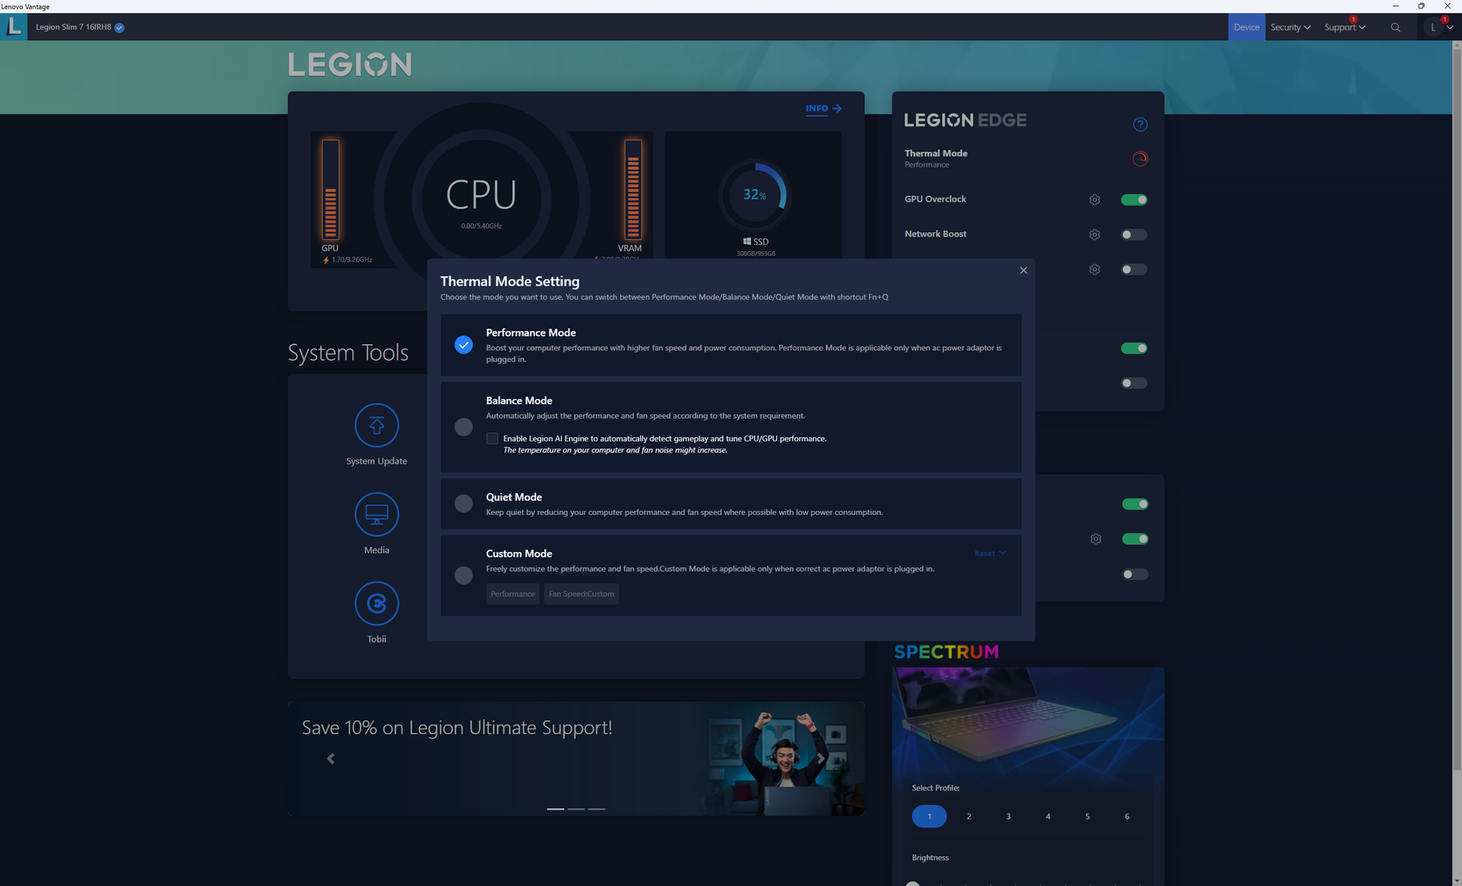This screenshot has height=886, width=1462.
Task: Close the Thermal Mode Setting dialog
Action: (1023, 270)
